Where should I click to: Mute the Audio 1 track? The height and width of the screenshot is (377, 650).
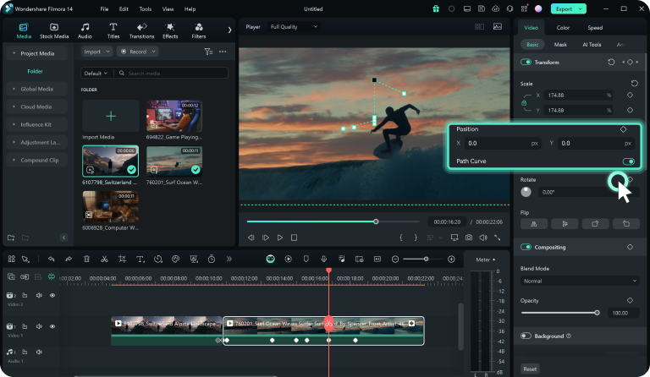tap(39, 352)
